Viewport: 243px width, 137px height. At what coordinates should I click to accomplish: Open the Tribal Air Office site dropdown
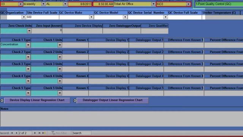click(x=153, y=4)
